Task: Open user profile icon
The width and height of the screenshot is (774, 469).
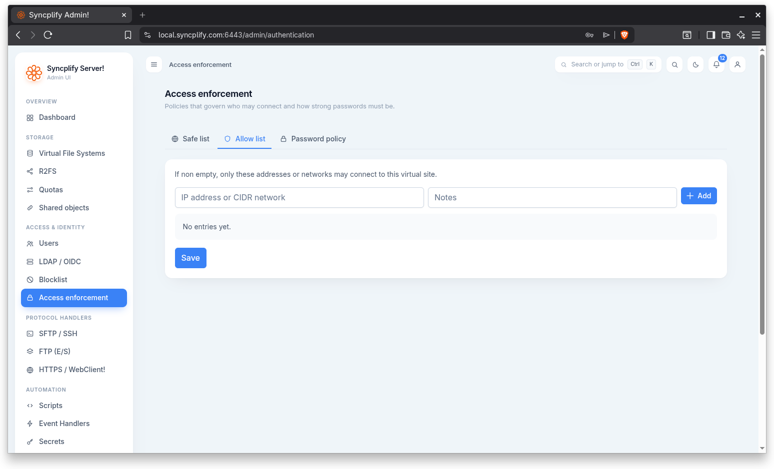Action: coord(737,64)
